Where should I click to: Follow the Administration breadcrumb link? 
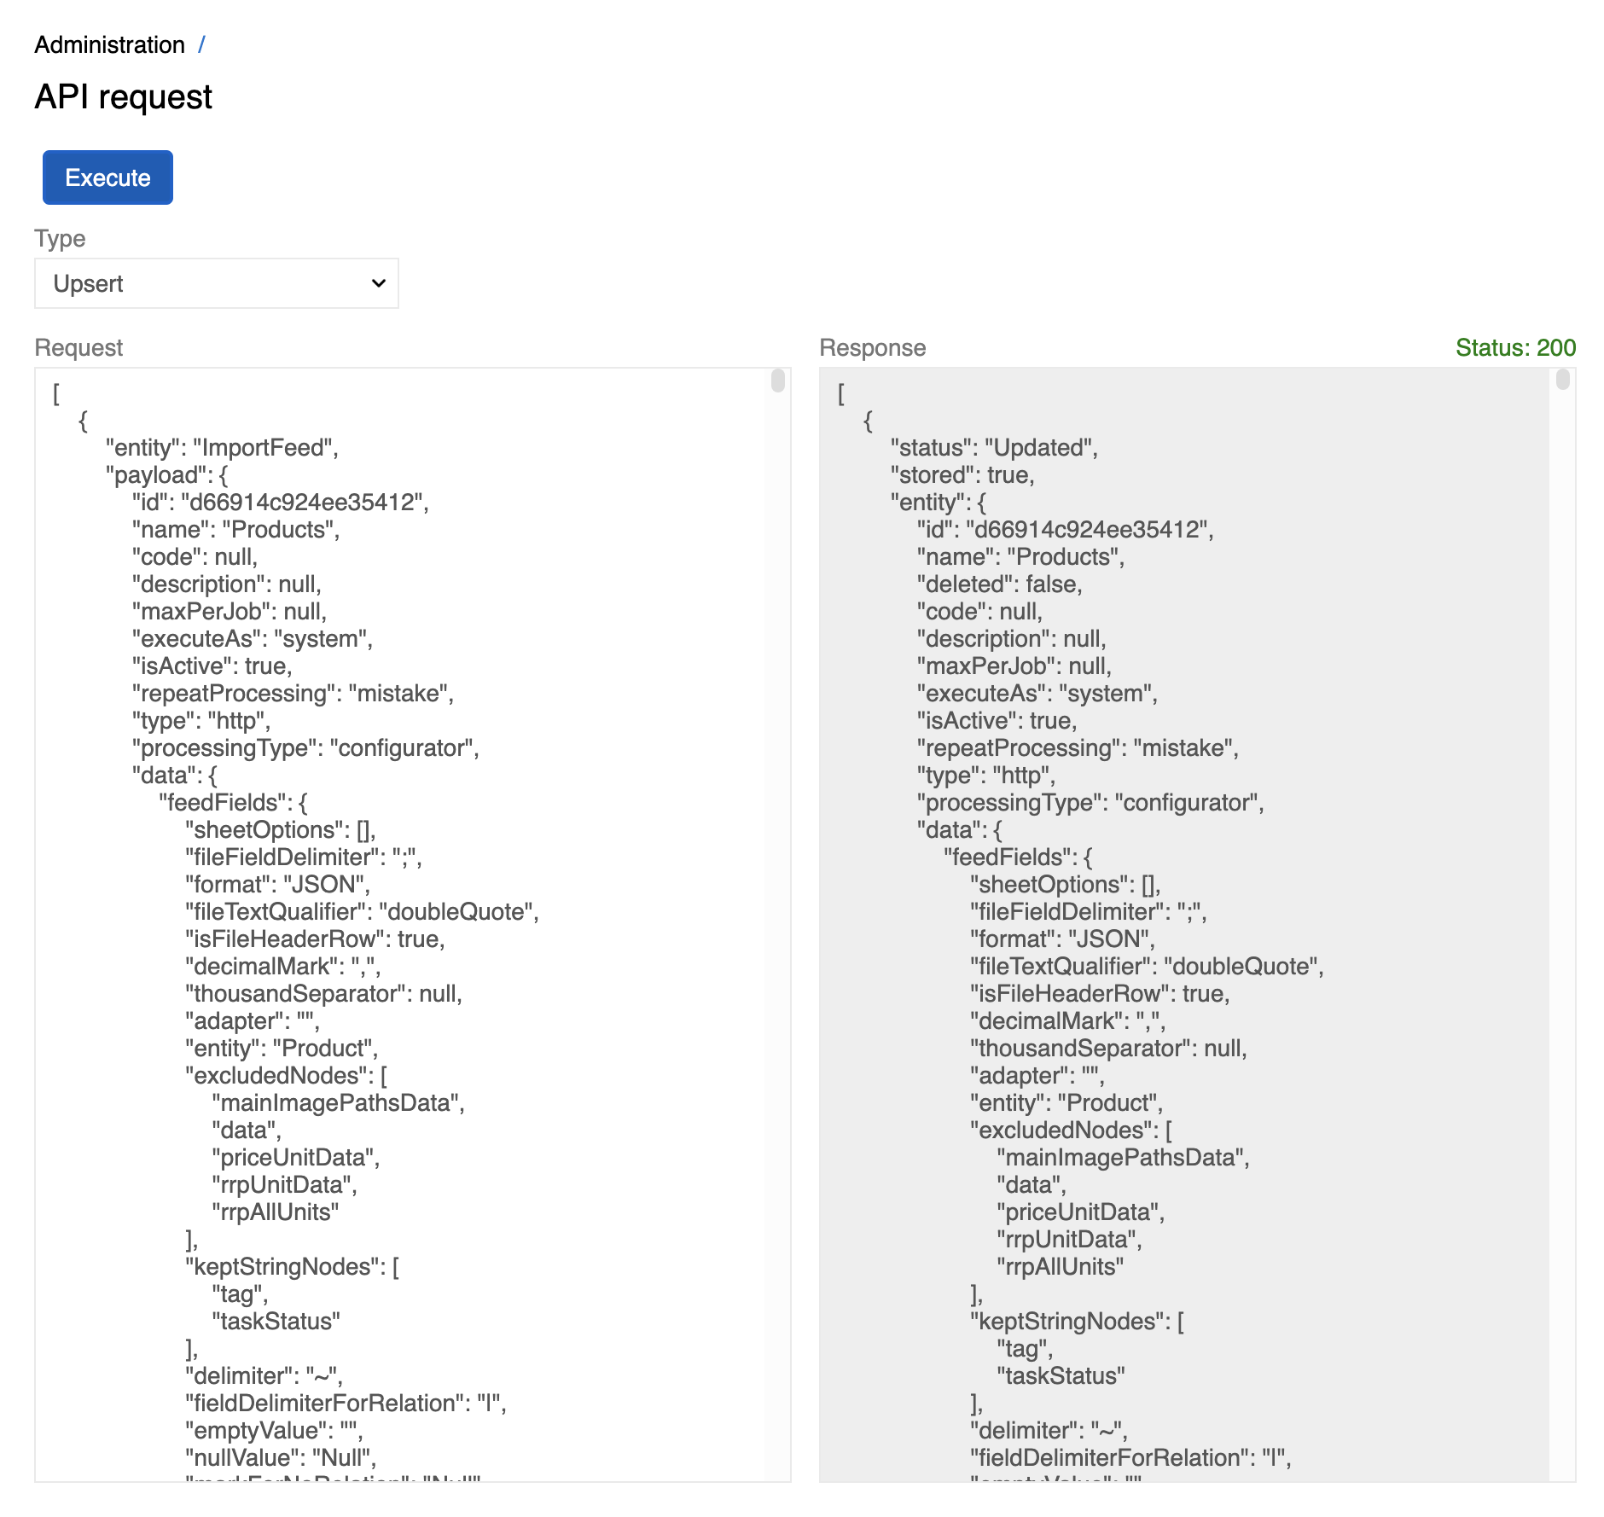109,44
